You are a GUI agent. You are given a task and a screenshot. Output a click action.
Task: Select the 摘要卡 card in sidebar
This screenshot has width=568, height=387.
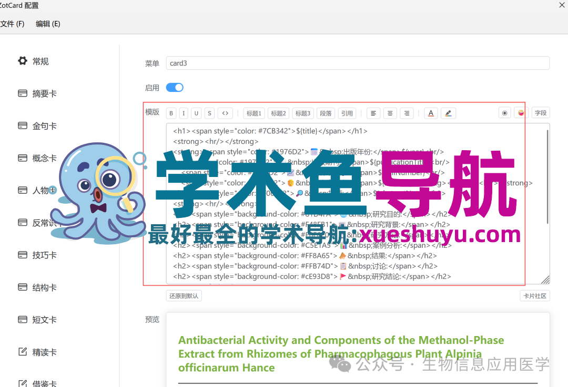pos(37,93)
